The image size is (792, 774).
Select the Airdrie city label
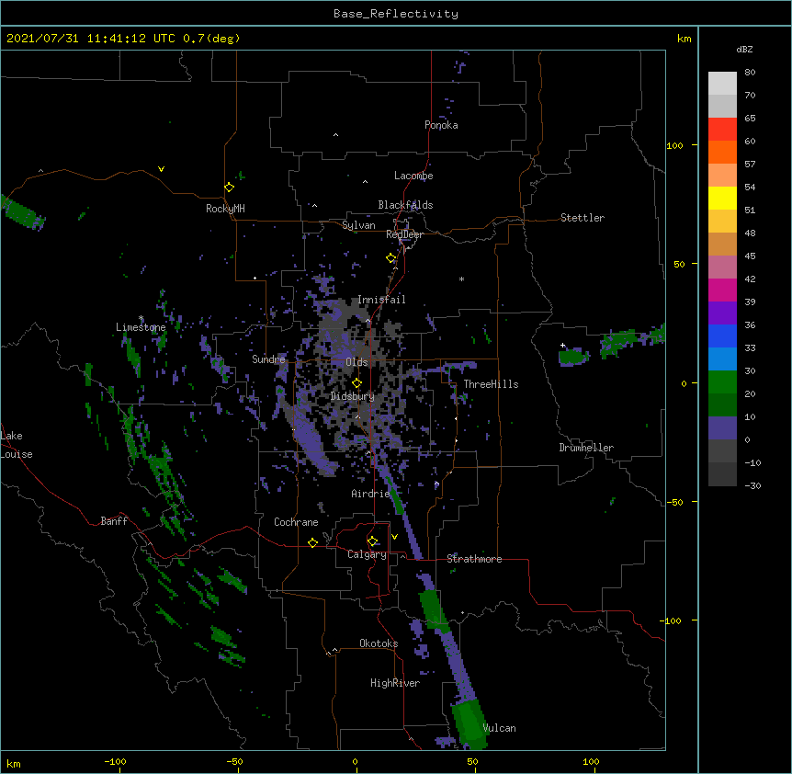click(370, 494)
